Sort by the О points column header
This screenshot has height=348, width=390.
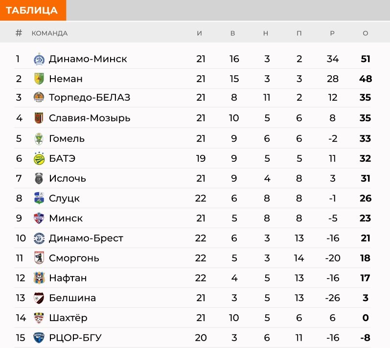coord(366,33)
